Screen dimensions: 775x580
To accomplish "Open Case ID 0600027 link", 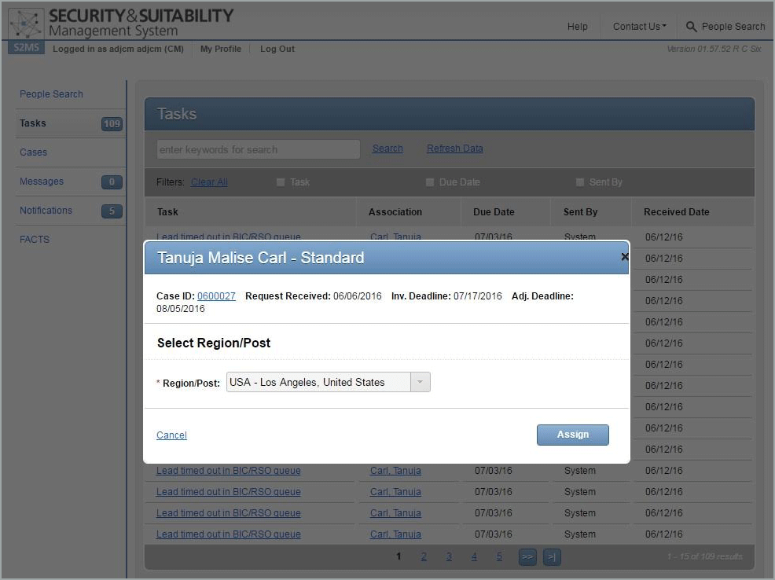I will [x=216, y=296].
